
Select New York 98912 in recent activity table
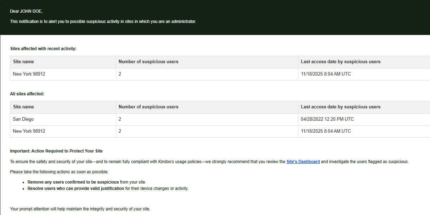29,74
